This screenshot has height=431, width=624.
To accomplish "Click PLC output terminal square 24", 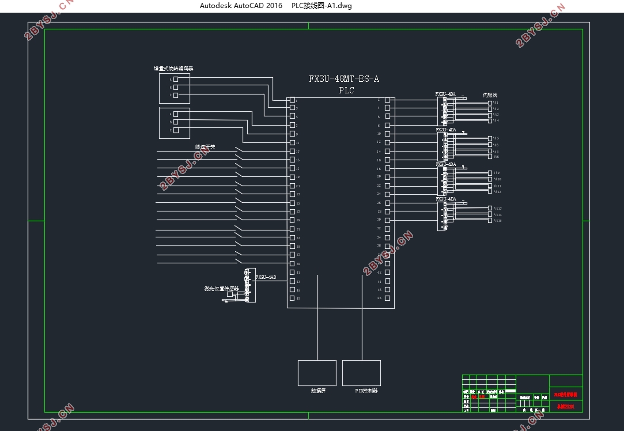I will [388, 194].
